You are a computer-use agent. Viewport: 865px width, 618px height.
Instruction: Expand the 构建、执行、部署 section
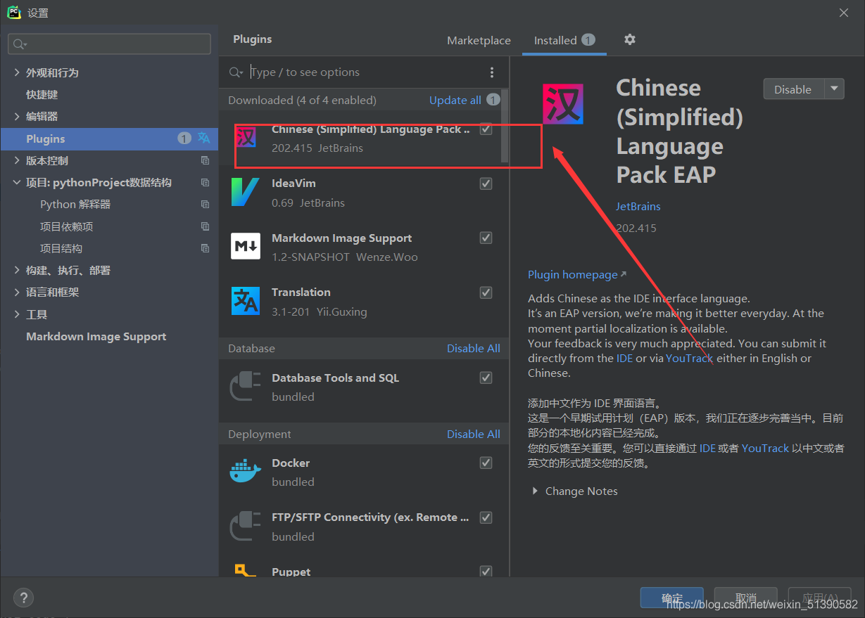click(x=17, y=270)
